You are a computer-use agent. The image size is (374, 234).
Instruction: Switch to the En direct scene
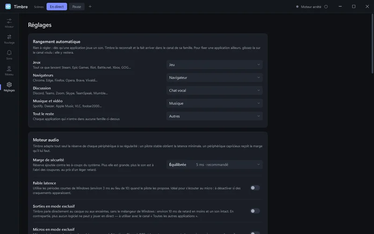click(57, 7)
